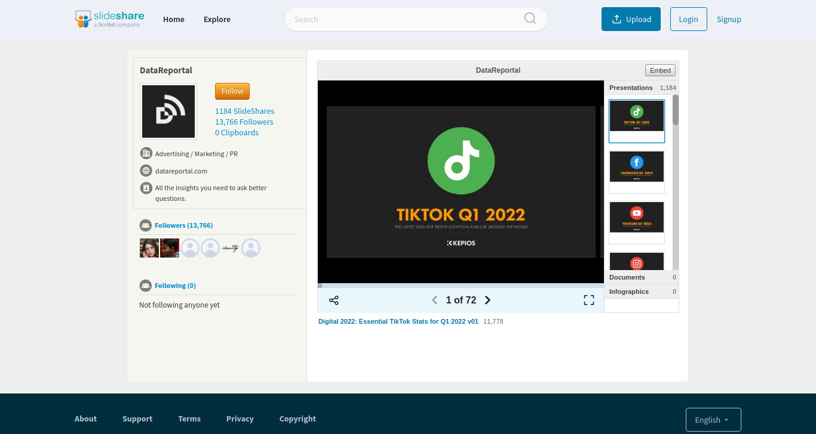Click the Upload button

tap(631, 19)
